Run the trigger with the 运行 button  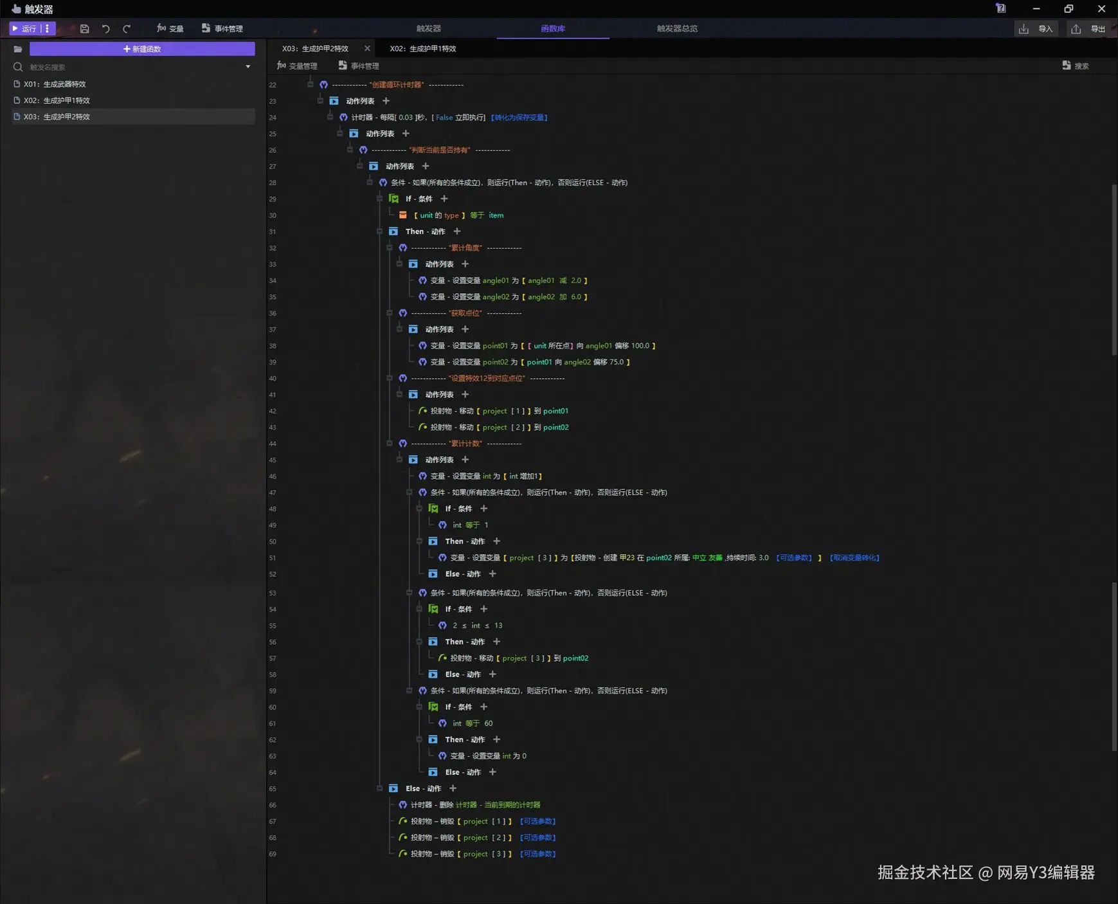coord(24,28)
